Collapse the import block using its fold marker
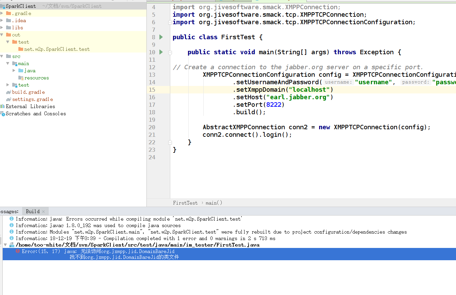Viewport: 456px width, 295px height. tap(170, 22)
